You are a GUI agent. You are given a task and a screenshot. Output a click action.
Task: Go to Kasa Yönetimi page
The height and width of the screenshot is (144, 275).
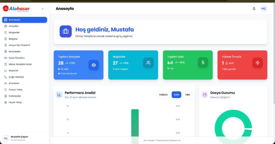click(24, 58)
